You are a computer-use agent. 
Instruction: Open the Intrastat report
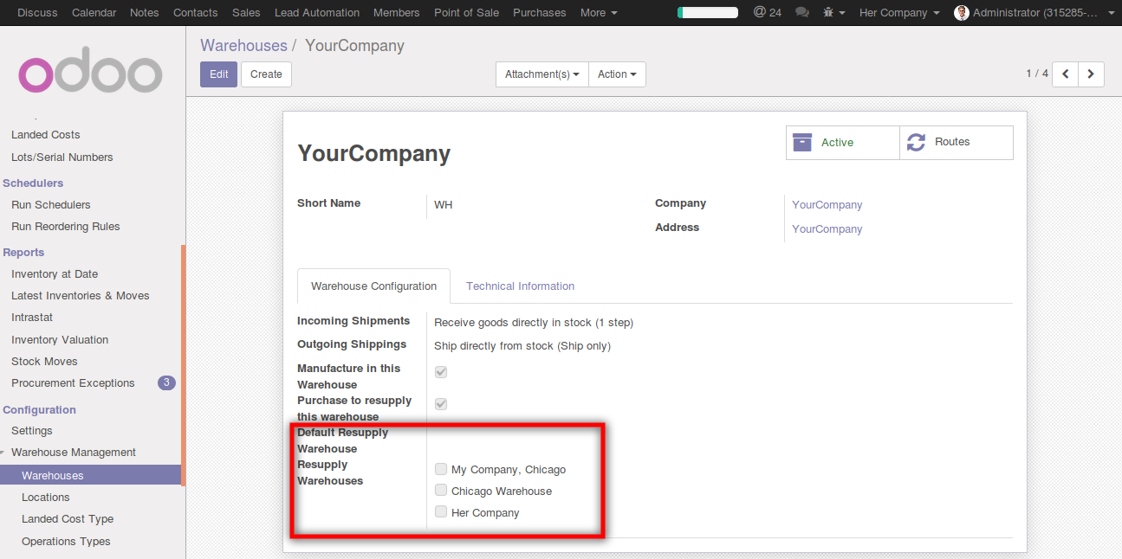32,318
